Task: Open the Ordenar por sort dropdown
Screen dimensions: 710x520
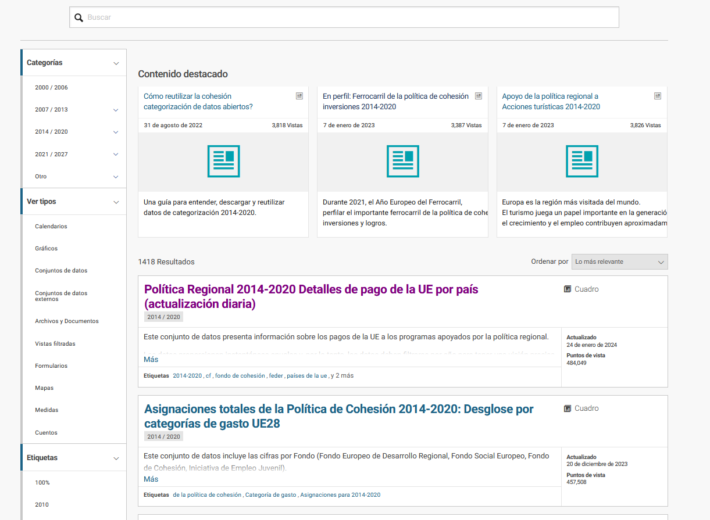Action: coord(619,261)
